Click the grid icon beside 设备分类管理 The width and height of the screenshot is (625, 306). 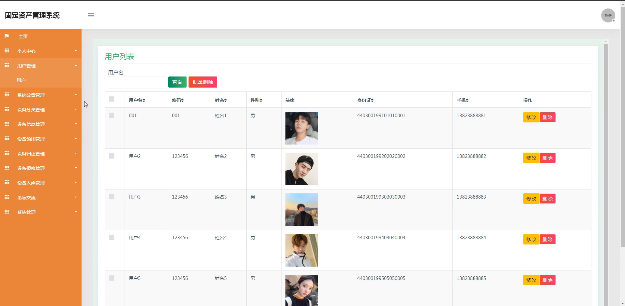click(7, 109)
